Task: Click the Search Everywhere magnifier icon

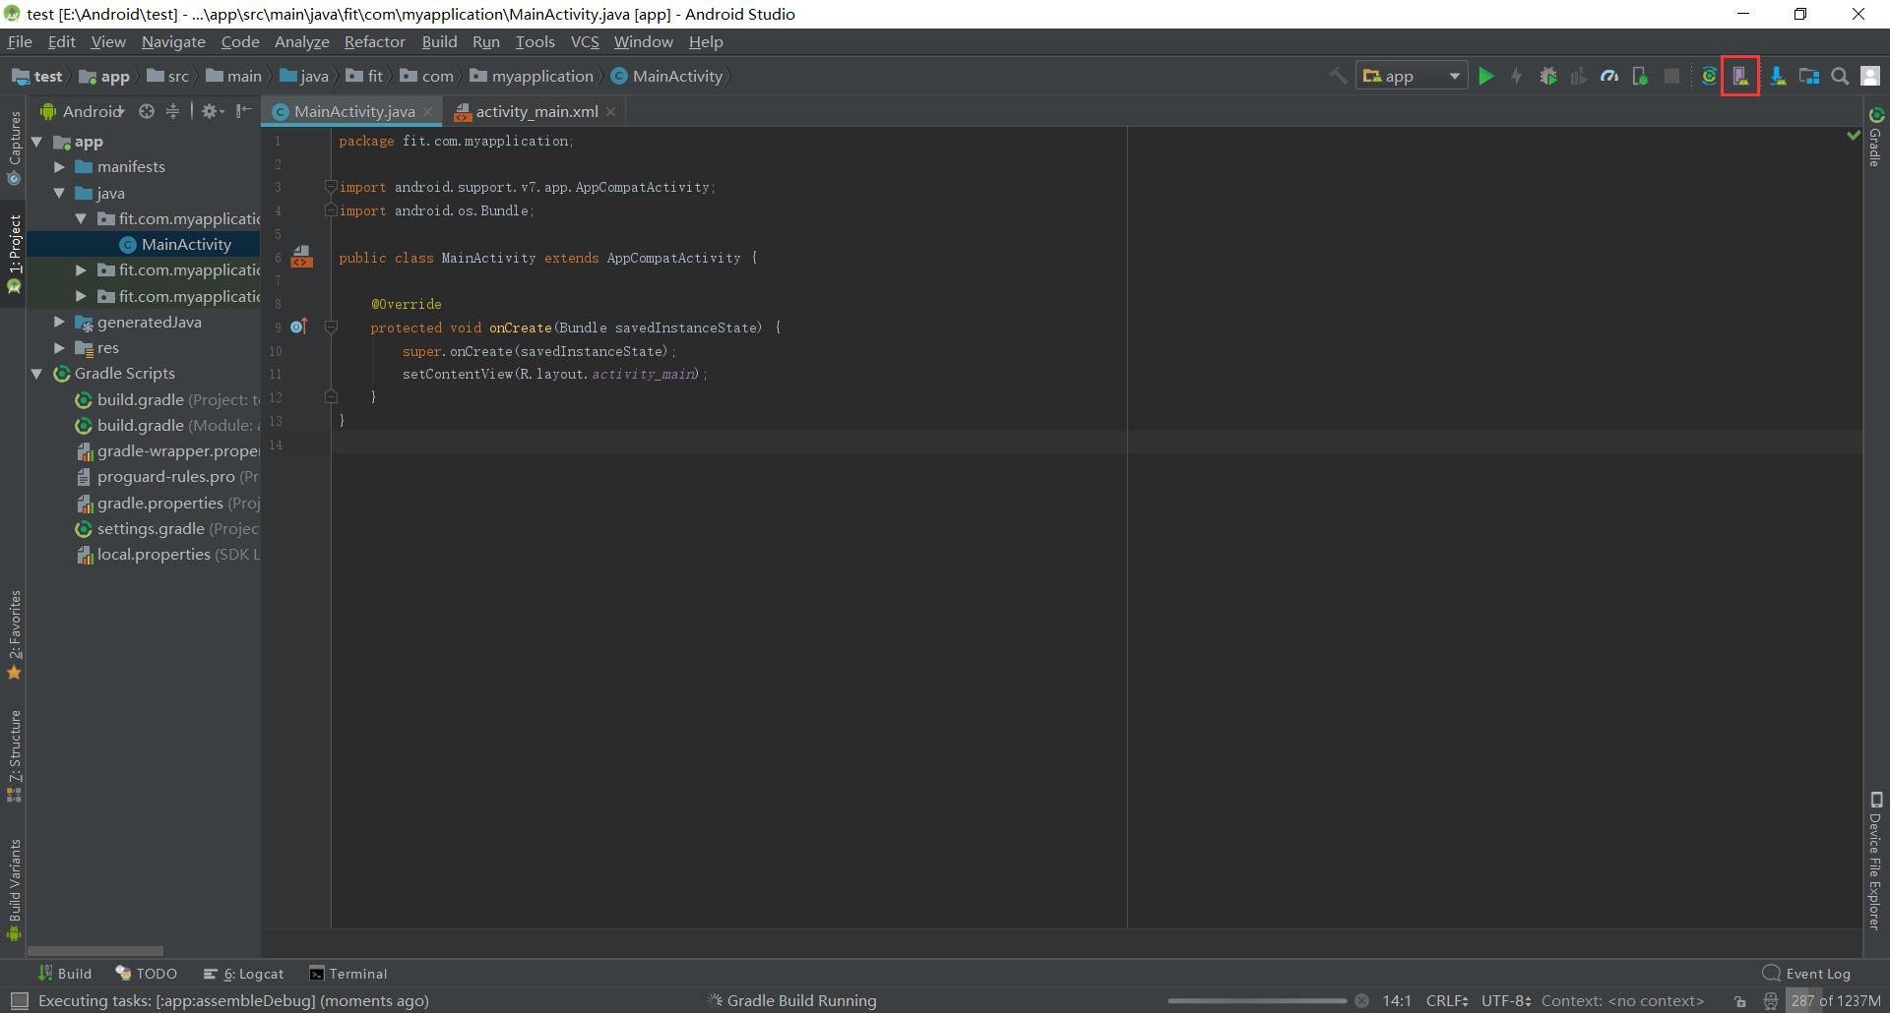Action: coord(1840,76)
